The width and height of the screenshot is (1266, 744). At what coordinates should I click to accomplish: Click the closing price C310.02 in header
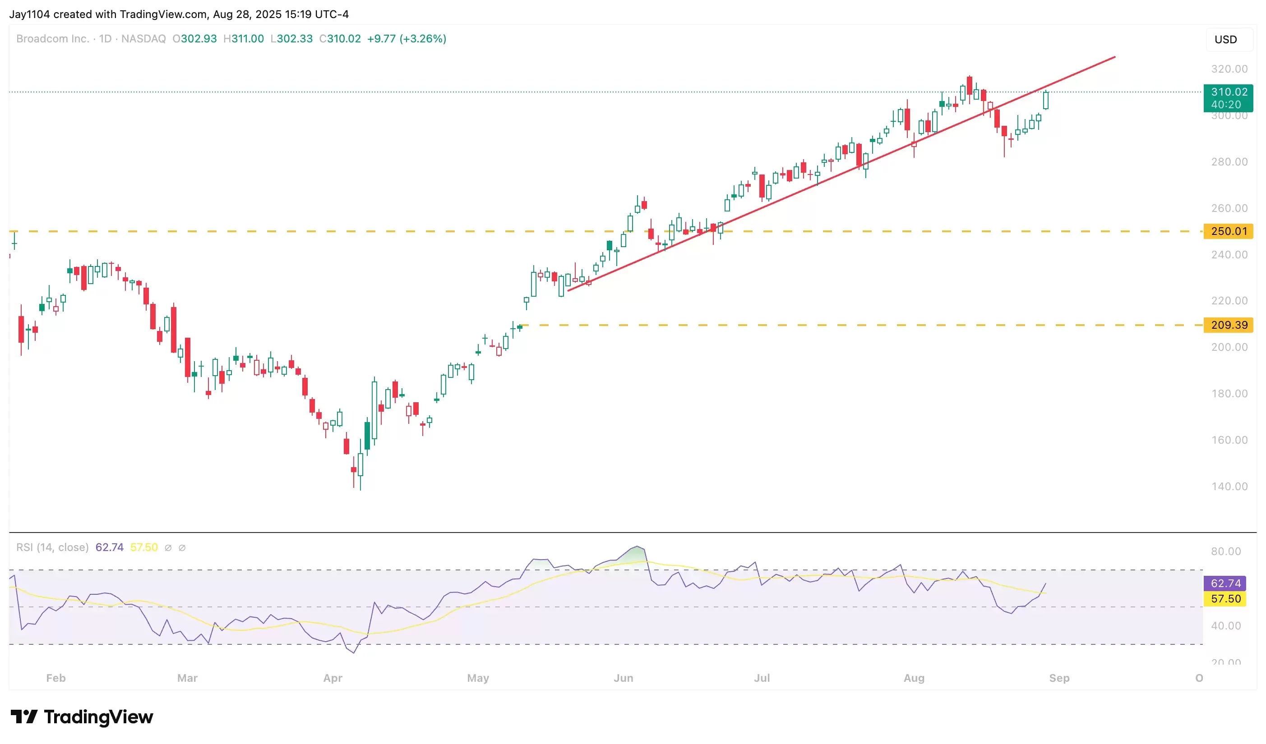(x=340, y=39)
